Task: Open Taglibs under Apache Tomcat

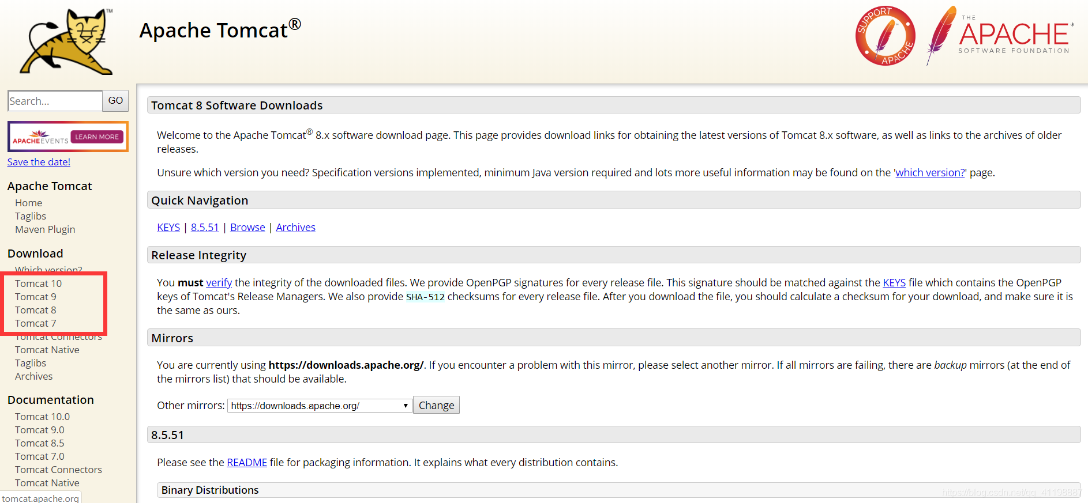Action: coord(31,216)
